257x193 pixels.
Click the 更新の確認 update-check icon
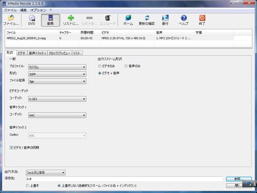[x=146, y=20]
